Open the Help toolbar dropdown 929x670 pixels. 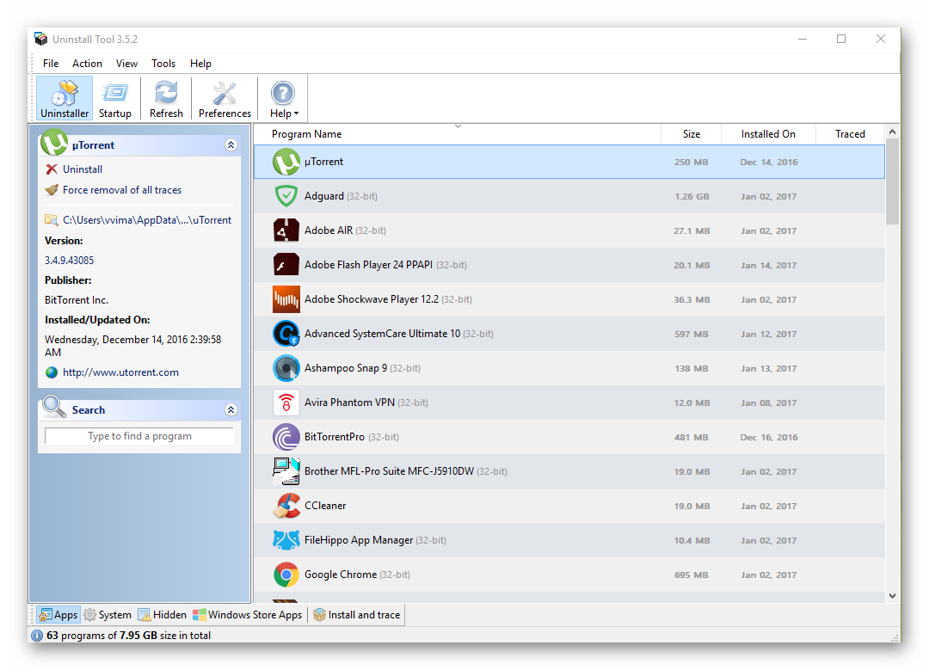[284, 98]
